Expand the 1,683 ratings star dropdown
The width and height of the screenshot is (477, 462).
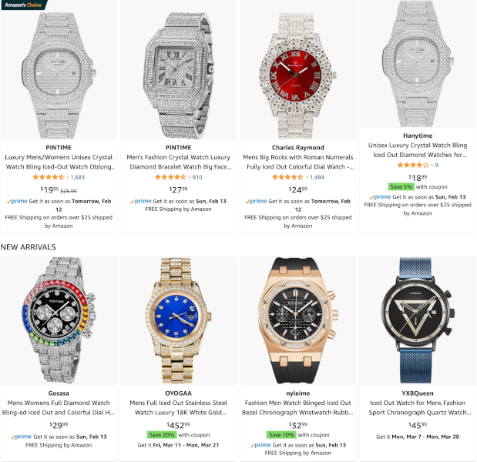click(68, 177)
